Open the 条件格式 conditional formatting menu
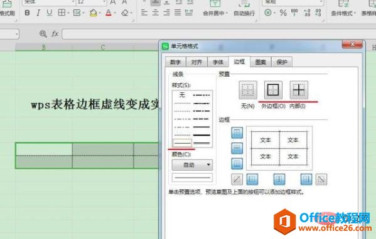Screen dimensions: 376x239 point(343,8)
